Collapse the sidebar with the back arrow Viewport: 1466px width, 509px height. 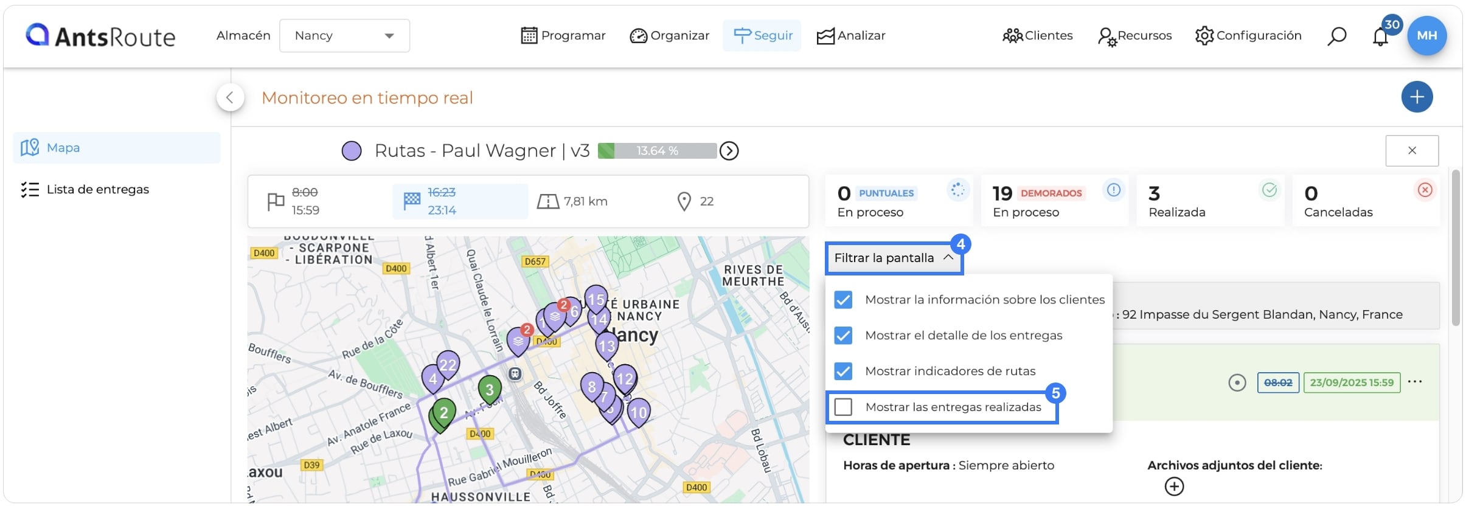230,97
